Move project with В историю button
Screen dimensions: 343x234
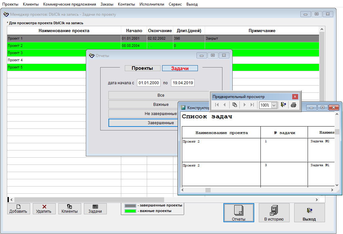(274, 213)
